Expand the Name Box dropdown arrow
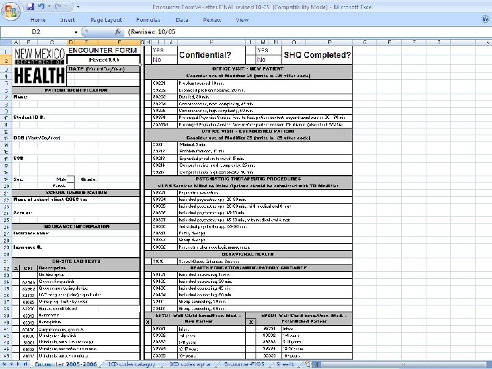 click(x=77, y=32)
